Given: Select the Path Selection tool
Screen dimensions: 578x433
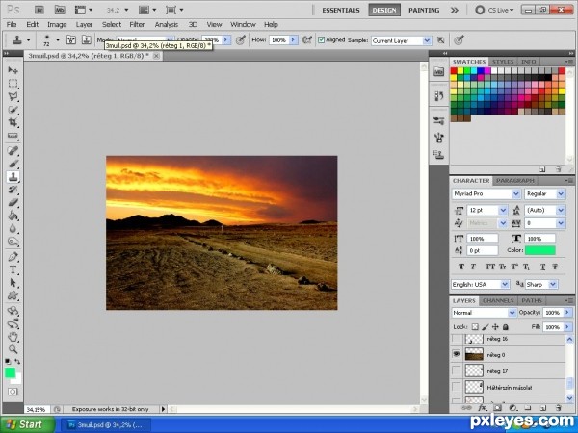Looking at the screenshot, I should tap(13, 282).
